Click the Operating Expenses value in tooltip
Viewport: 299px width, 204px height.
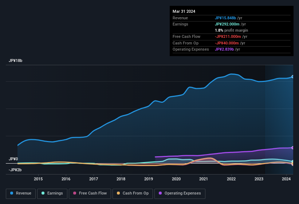click(x=224, y=49)
